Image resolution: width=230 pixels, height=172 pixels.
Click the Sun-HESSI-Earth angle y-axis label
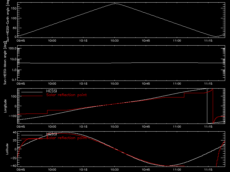[7, 21]
